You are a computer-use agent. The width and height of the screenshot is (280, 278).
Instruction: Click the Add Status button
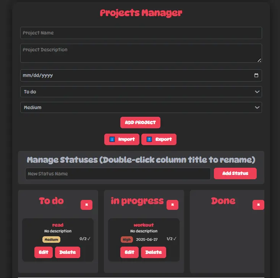click(x=235, y=173)
